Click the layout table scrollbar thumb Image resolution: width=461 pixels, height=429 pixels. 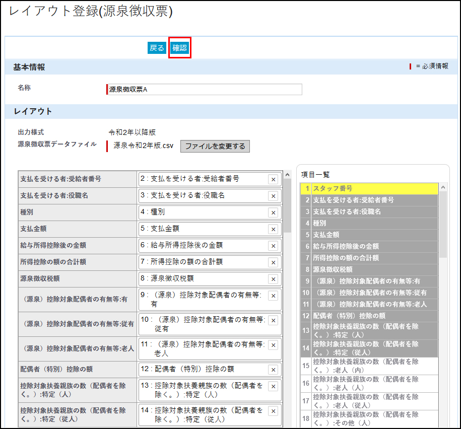tap(288, 205)
